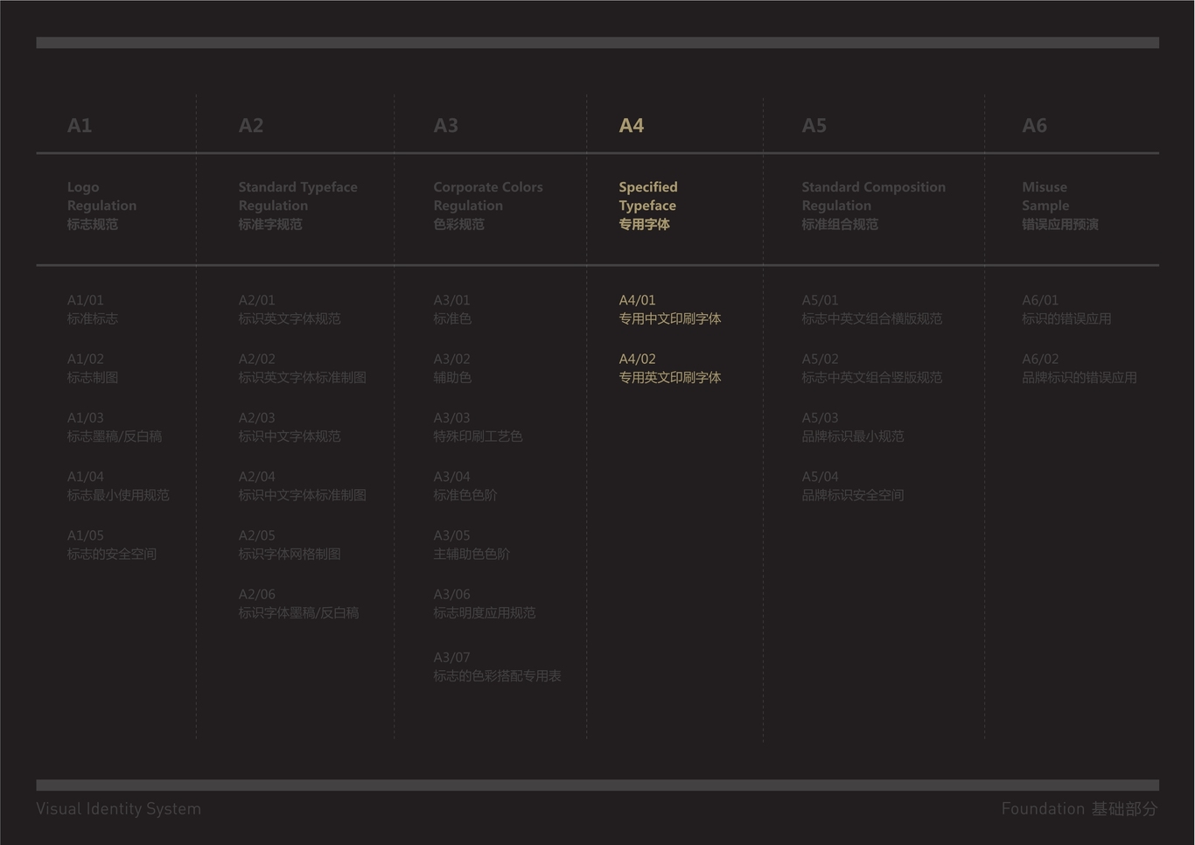This screenshot has width=1195, height=845.
Task: Open entry A3/06 标志明度应用规范
Action: 485,604
